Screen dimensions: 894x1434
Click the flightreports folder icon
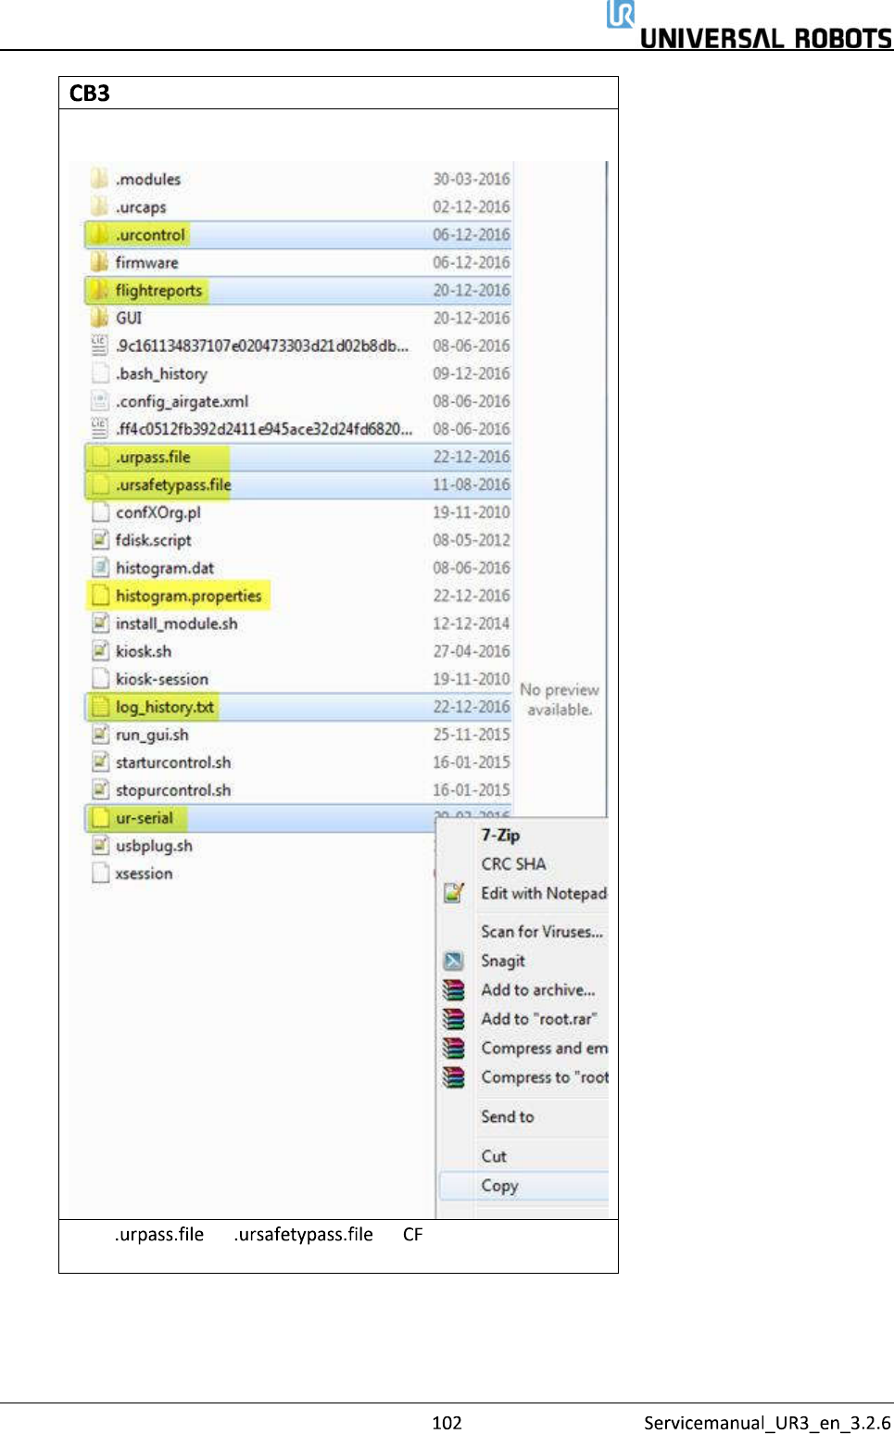click(x=99, y=290)
